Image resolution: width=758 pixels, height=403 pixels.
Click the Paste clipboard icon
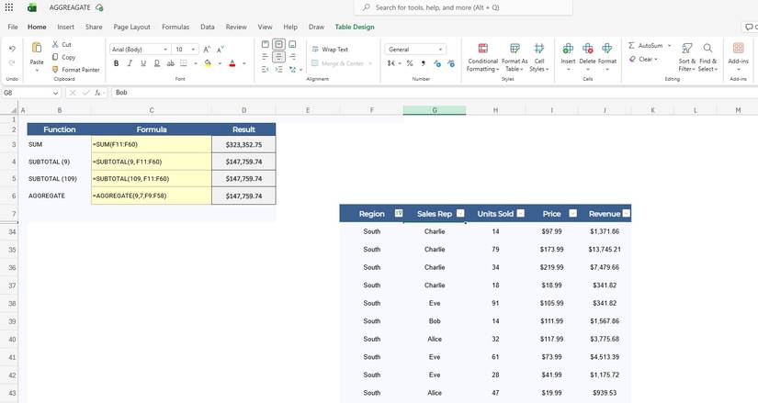37,48
